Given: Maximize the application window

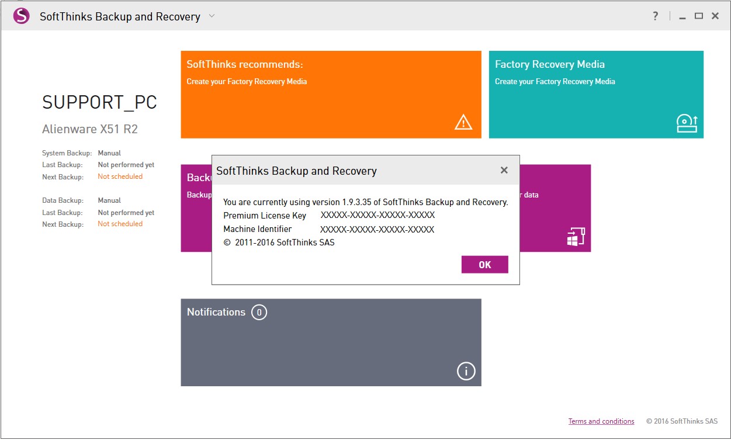Looking at the screenshot, I should click(x=698, y=16).
